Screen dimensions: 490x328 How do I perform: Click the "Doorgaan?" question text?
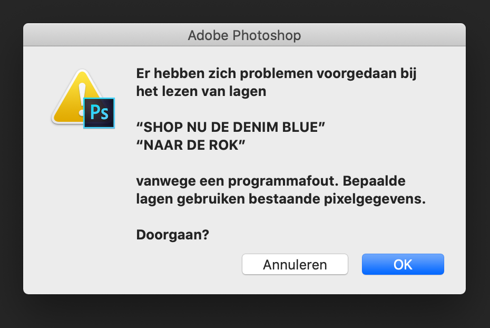click(x=173, y=235)
